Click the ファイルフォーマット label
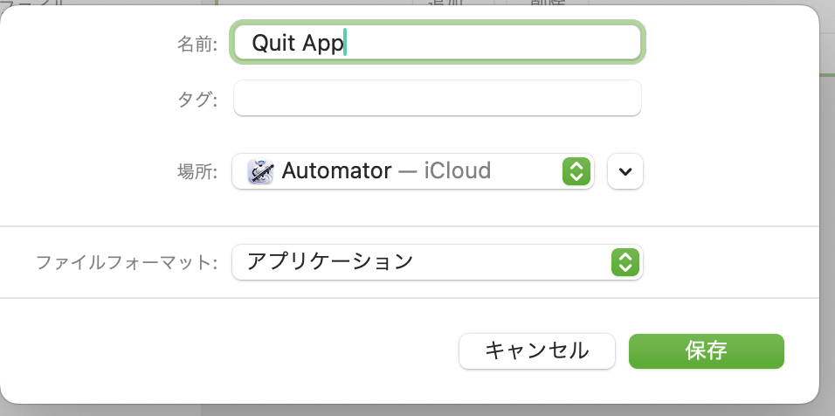 click(127, 262)
